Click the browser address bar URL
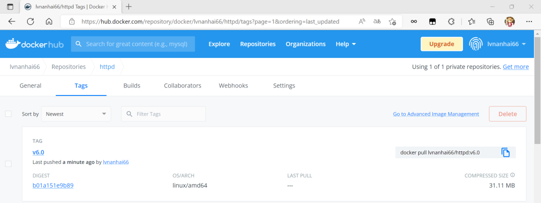The height and width of the screenshot is (203, 541). point(210,21)
